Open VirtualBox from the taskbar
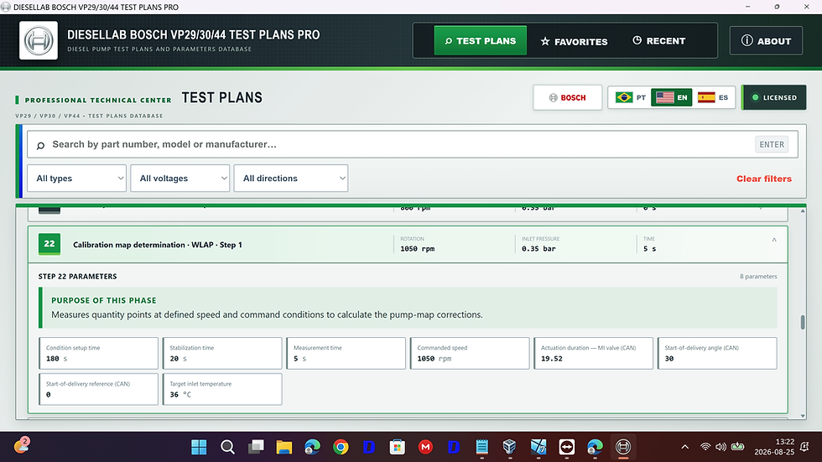 pos(510,447)
